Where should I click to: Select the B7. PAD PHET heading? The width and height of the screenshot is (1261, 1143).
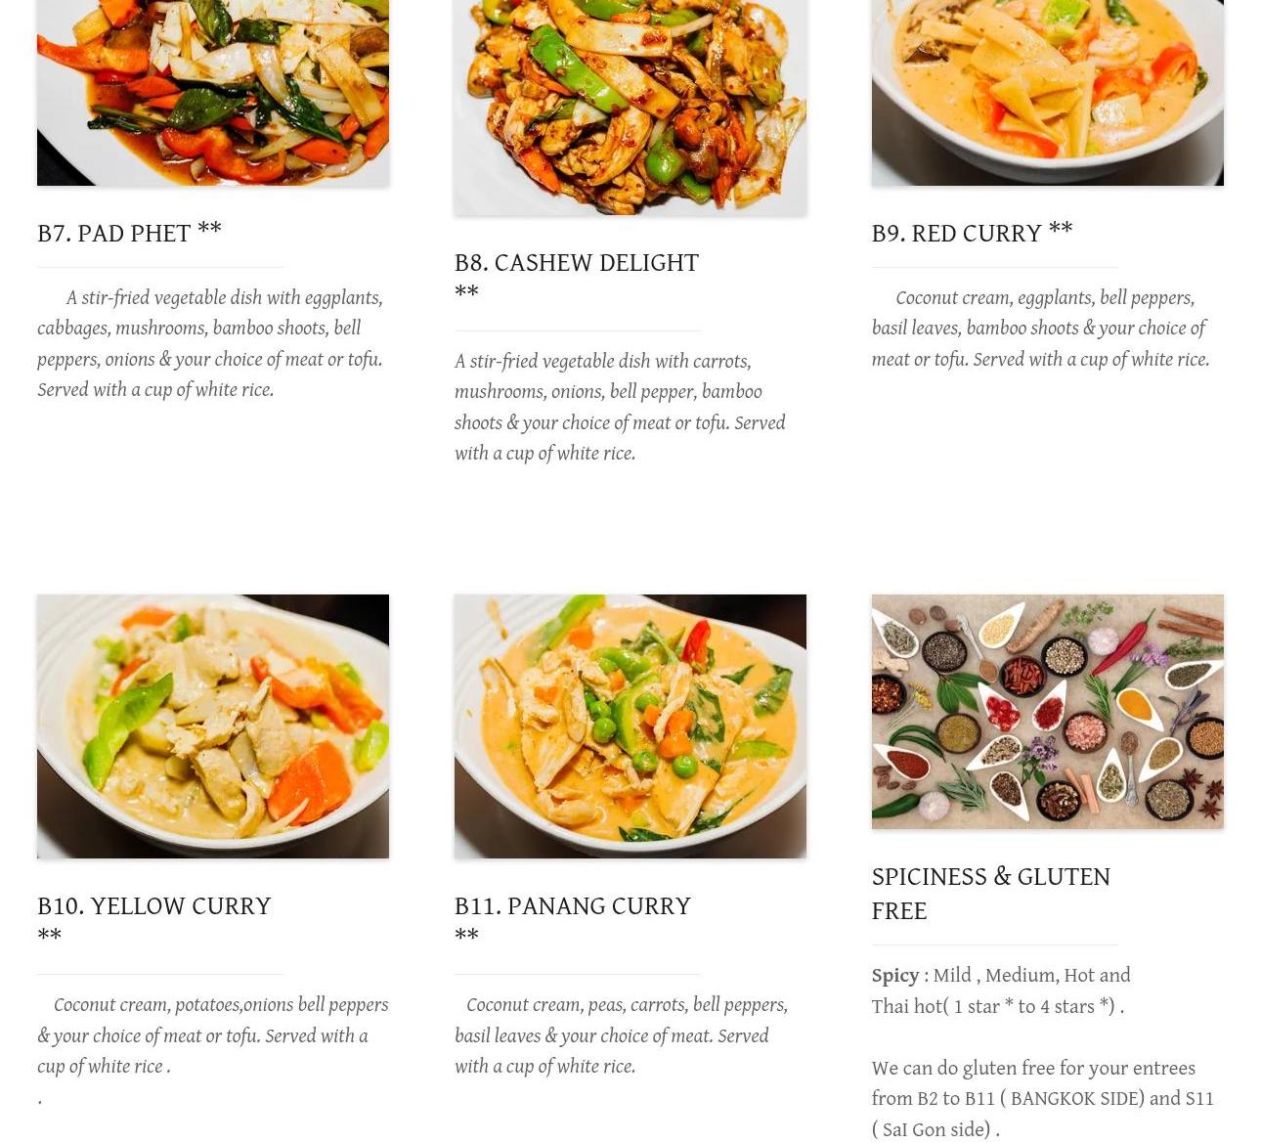click(130, 233)
